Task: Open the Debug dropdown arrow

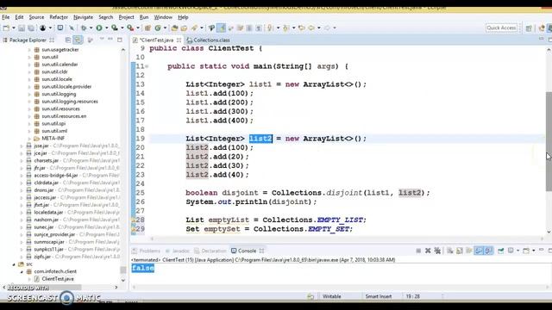Action: 91,28
